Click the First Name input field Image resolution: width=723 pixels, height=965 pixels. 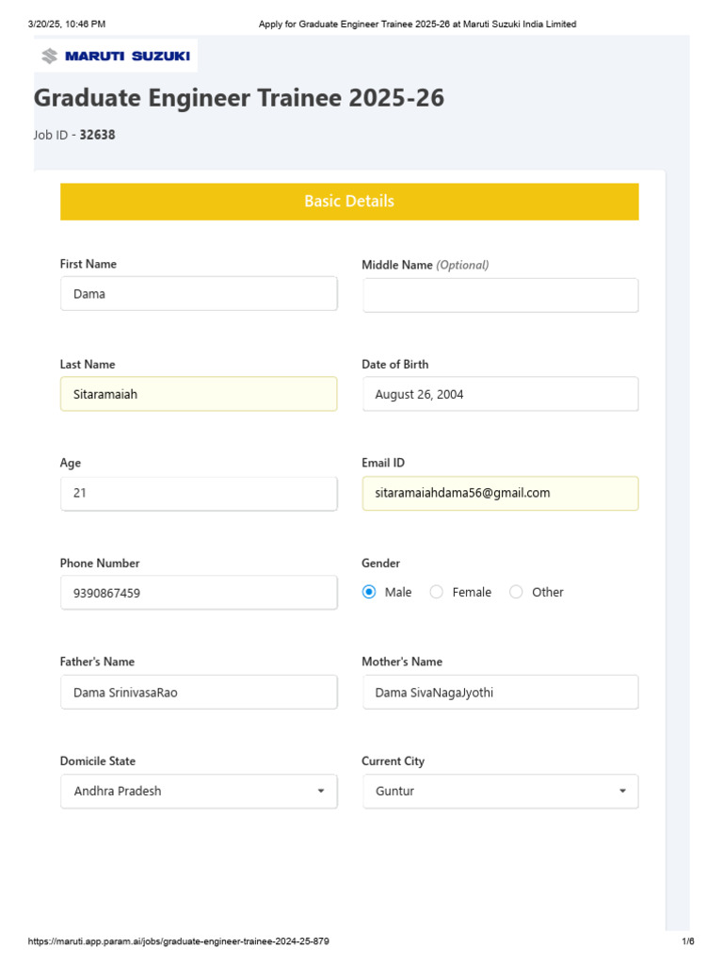pyautogui.click(x=198, y=294)
